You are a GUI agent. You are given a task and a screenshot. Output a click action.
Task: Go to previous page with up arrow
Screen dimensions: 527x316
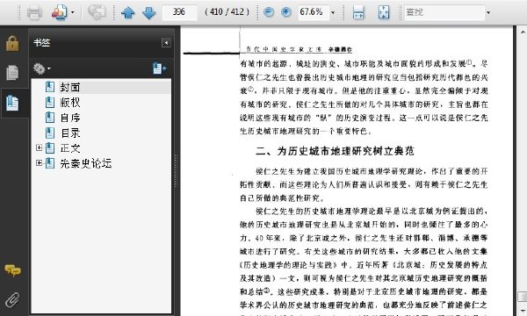coord(127,13)
